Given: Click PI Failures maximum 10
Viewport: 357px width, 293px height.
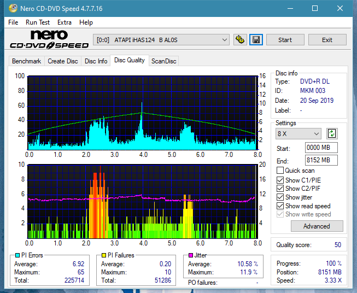Looking at the screenshot, I should coord(168,272).
